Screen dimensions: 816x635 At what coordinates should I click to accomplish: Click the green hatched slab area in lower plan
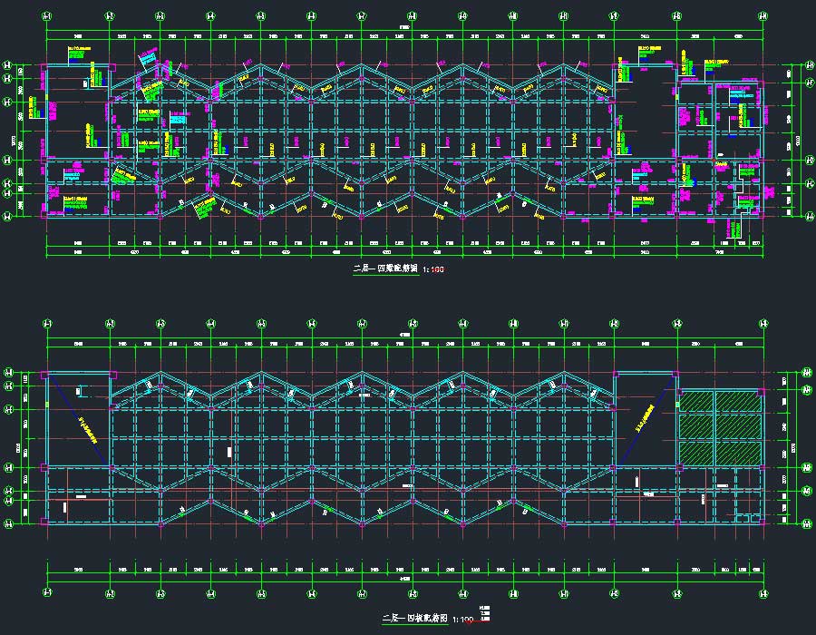(x=720, y=426)
